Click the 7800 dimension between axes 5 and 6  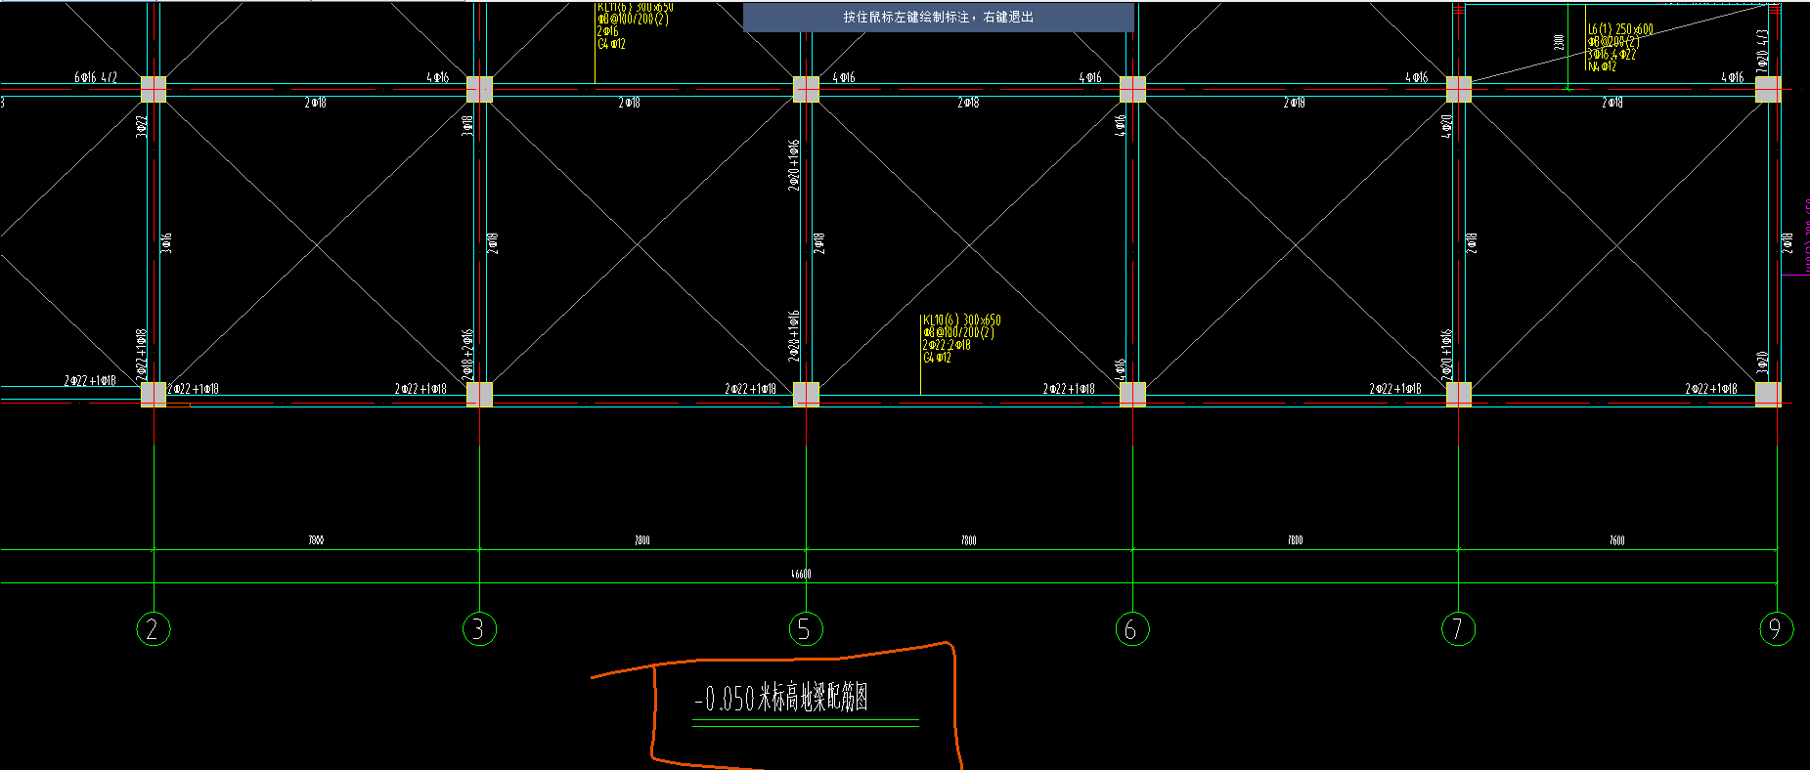coord(968,540)
